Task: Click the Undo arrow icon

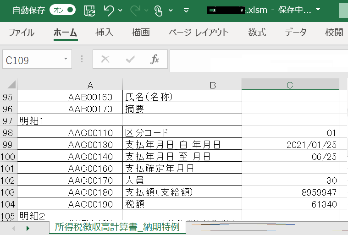Action: point(109,11)
